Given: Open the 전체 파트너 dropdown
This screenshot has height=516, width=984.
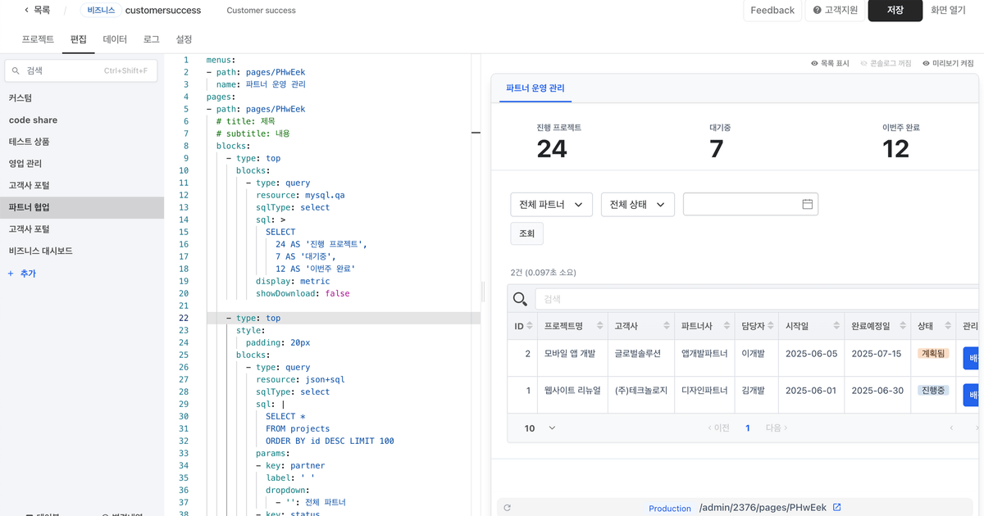Looking at the screenshot, I should 551,204.
